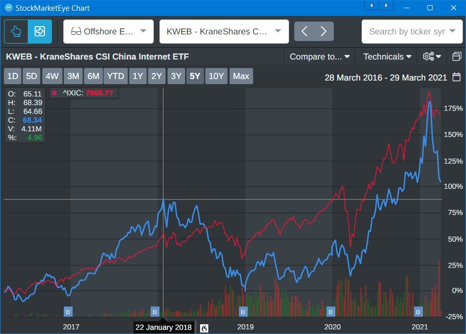
Task: Click the 2021 dividend D marker
Action: pyautogui.click(x=418, y=312)
